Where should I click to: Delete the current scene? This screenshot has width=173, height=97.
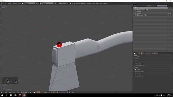point(56,4)
